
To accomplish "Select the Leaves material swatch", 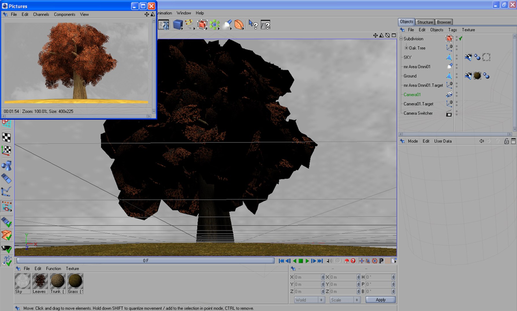I will click(x=40, y=283).
